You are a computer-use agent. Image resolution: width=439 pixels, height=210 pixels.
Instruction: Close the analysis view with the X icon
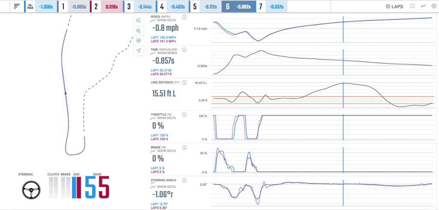434,6
